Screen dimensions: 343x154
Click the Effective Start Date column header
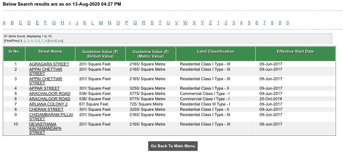pos(295,52)
